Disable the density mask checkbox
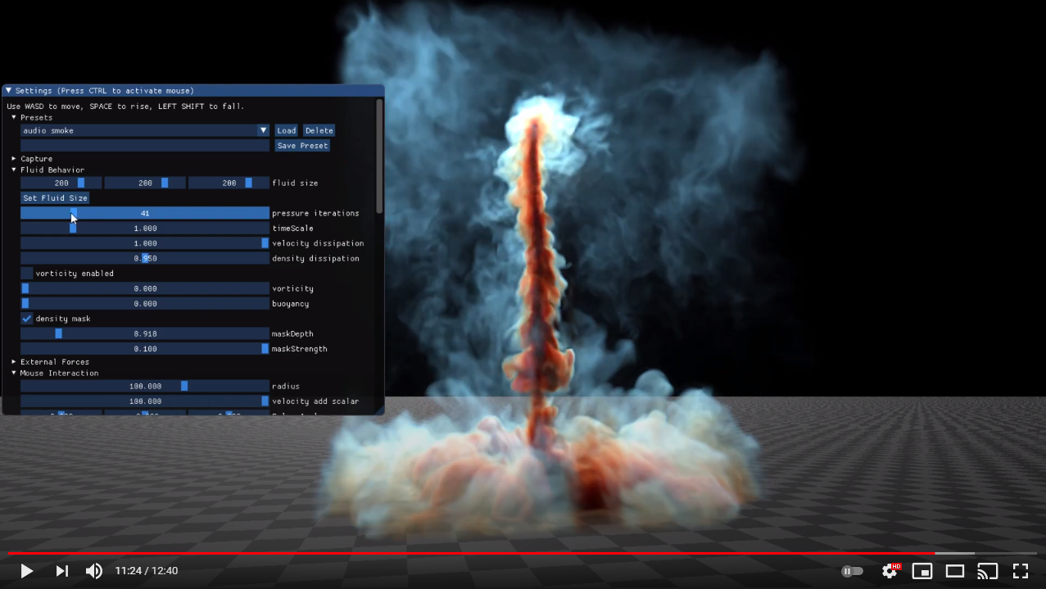 pos(25,319)
